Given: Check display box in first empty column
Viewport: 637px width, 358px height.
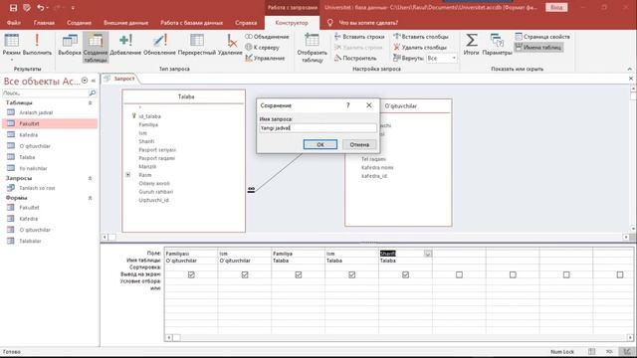Looking at the screenshot, I should coord(459,274).
